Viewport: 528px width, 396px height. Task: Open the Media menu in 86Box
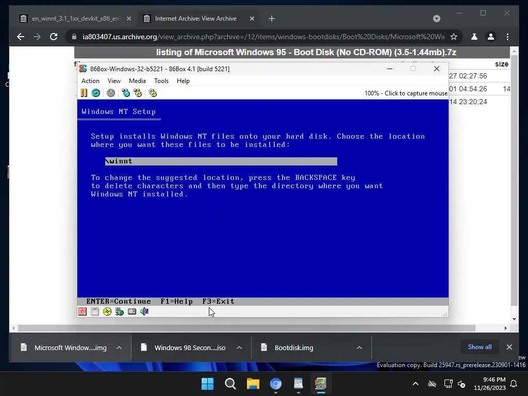pos(137,81)
